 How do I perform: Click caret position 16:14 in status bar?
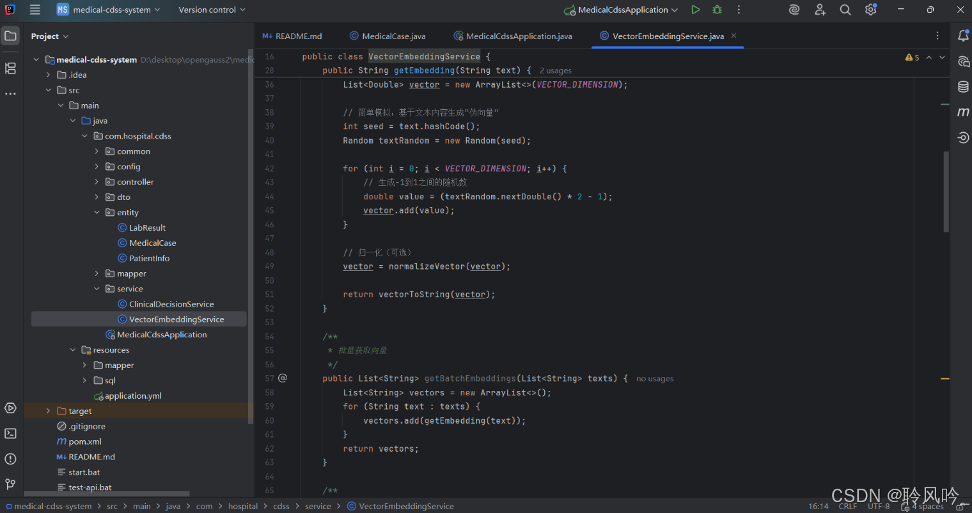point(818,506)
